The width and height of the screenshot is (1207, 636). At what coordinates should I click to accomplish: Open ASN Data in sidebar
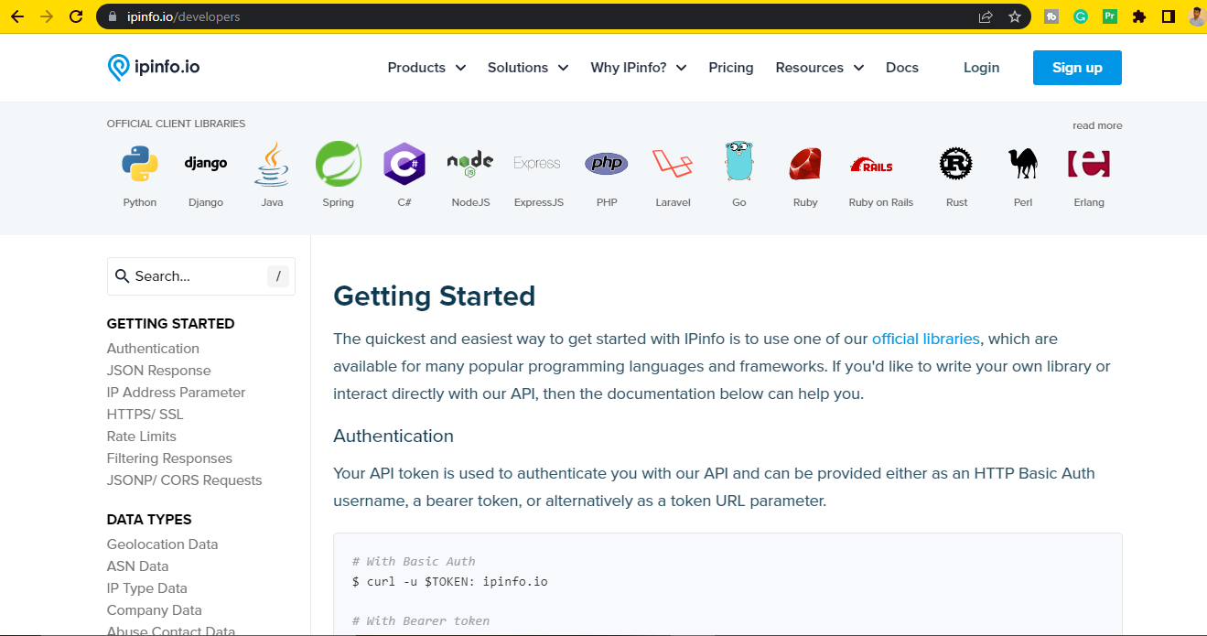point(137,566)
